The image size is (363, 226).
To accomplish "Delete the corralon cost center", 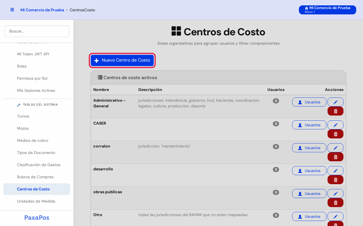I will [x=335, y=157].
